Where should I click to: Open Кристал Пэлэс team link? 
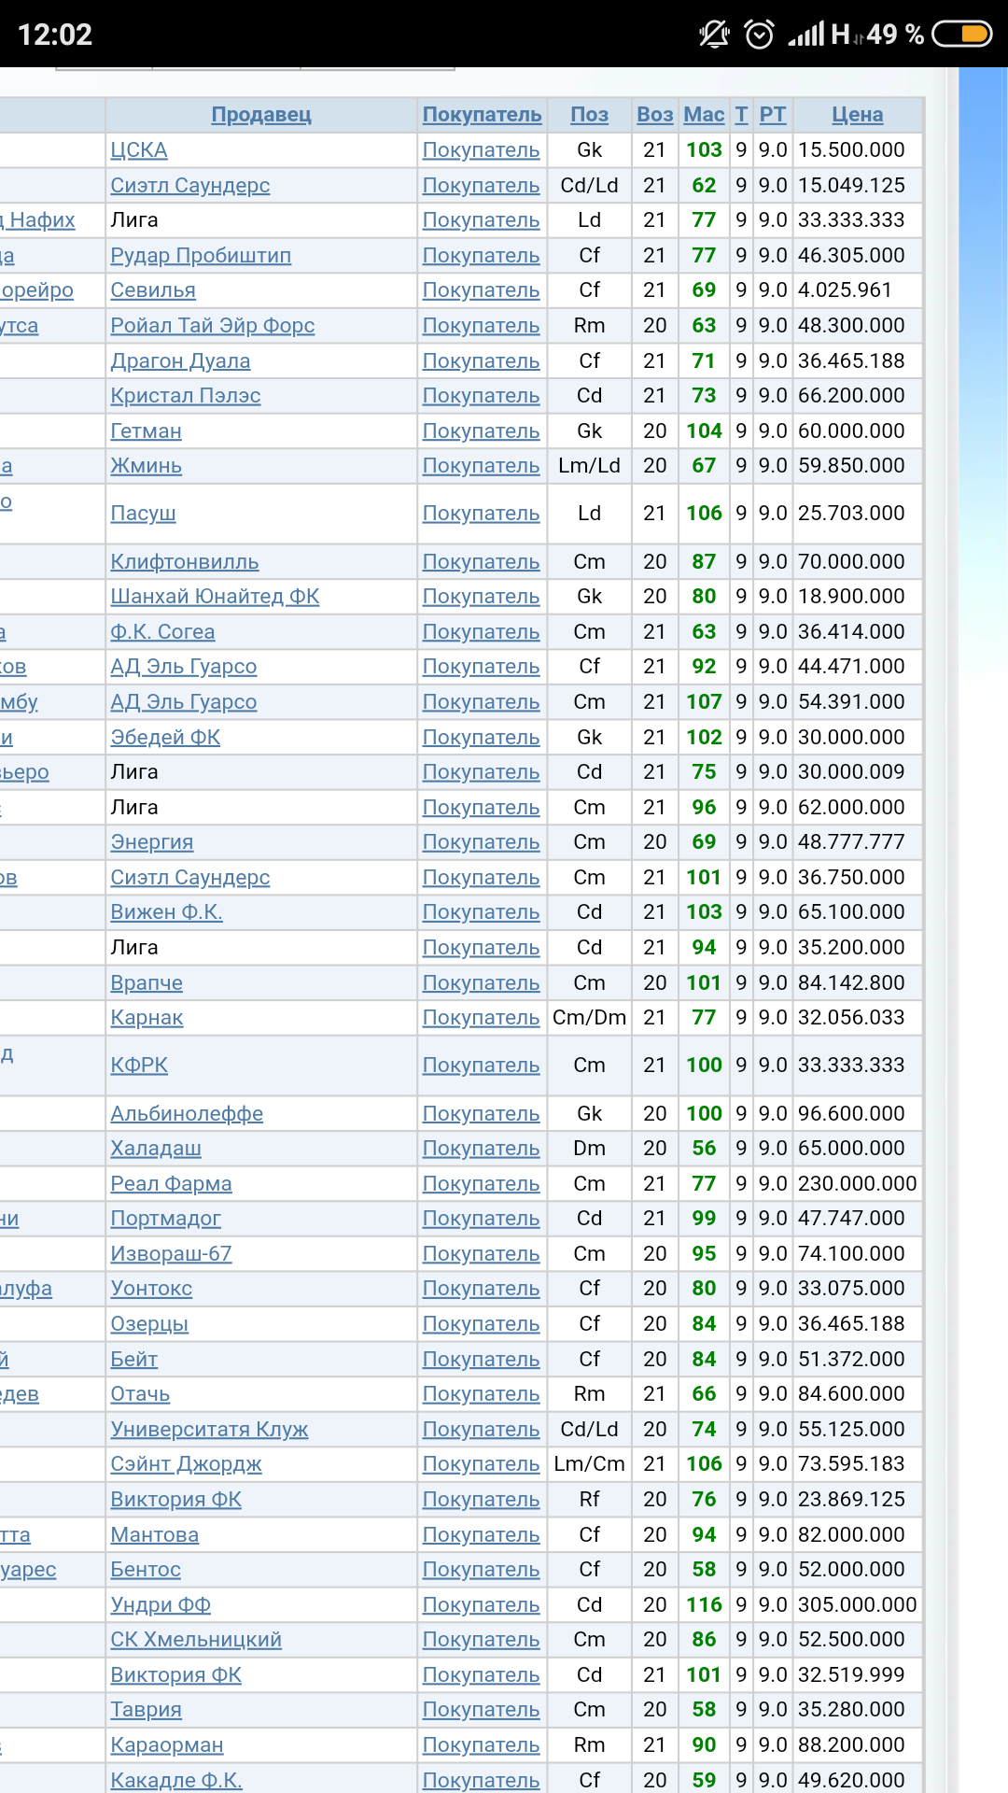[185, 396]
